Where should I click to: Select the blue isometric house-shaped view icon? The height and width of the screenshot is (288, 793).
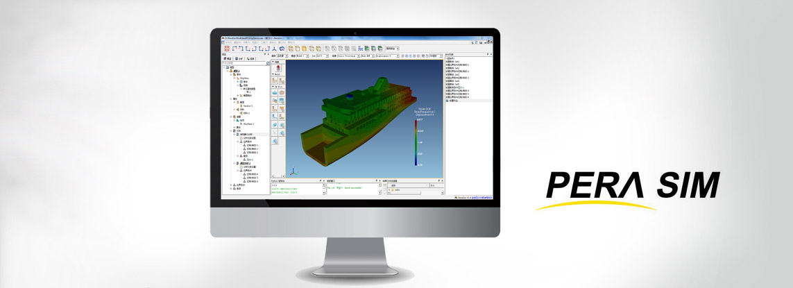(x=282, y=48)
